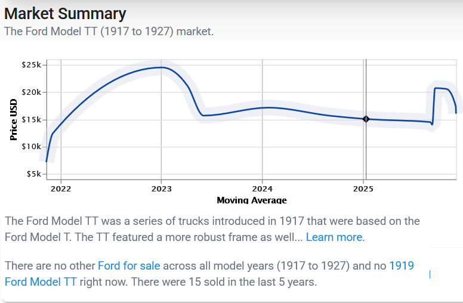This screenshot has height=303, width=463.
Task: Click the black diamond marker on the chart
Action: [366, 119]
